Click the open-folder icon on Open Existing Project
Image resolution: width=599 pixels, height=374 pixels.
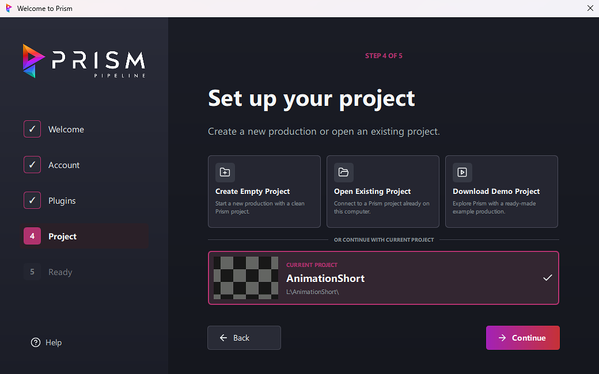click(x=343, y=173)
